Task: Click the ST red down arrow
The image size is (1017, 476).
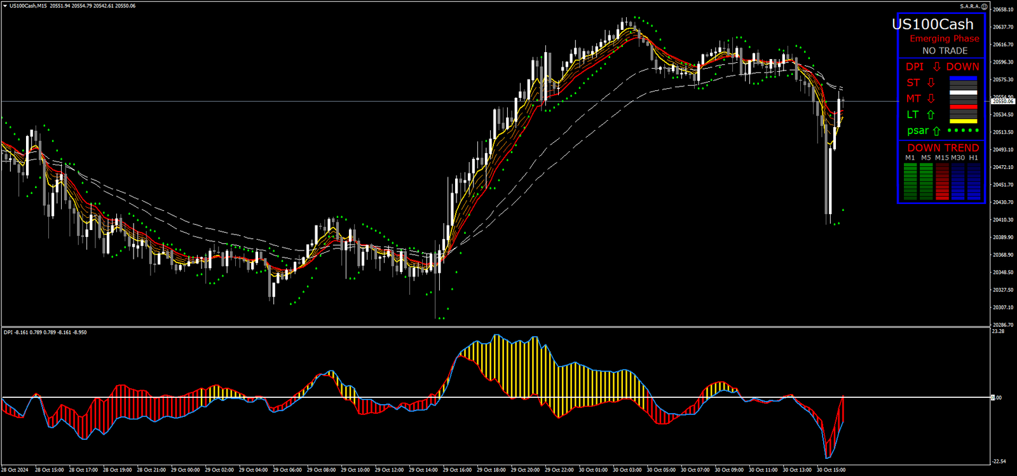Action: pos(931,83)
